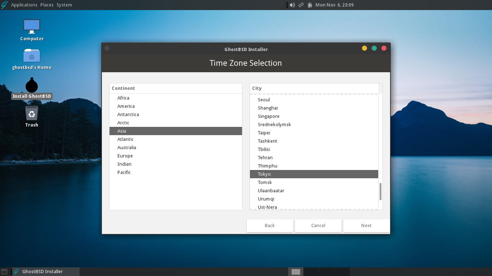This screenshot has width=492, height=276.
Task: Click the Back button
Action: tap(270, 226)
